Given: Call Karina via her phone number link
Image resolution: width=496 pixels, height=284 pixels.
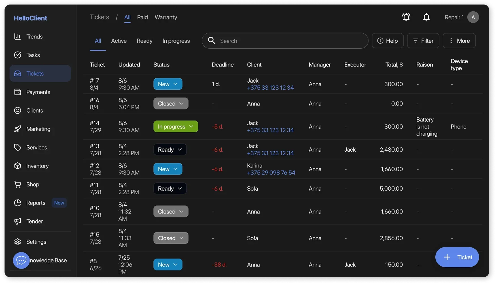Looking at the screenshot, I should (271, 173).
